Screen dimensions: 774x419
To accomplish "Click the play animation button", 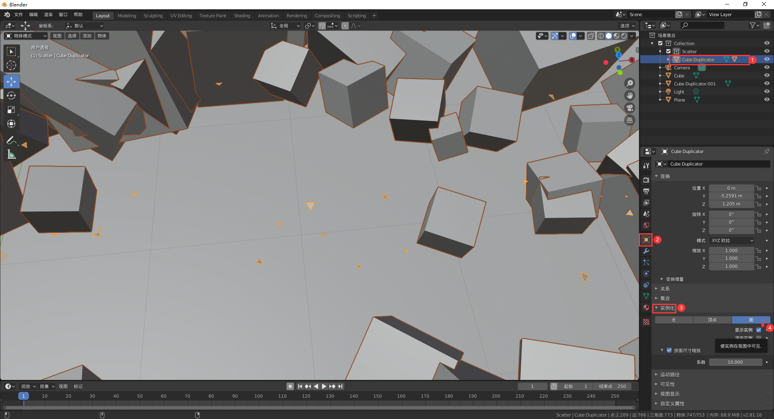I will pyautogui.click(x=324, y=386).
